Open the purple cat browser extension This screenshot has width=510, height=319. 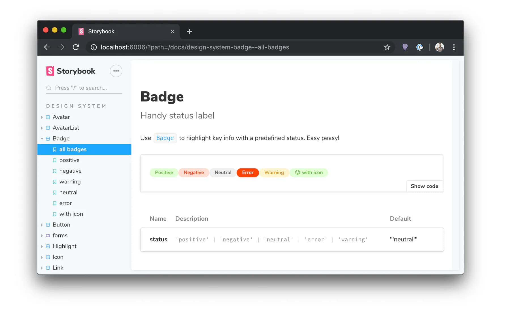[x=405, y=47]
